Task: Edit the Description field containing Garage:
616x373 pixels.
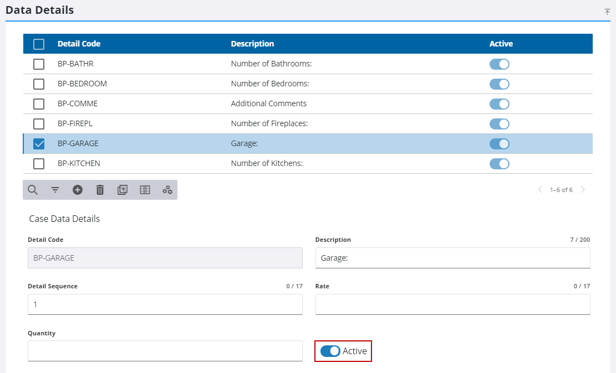Action: 452,258
